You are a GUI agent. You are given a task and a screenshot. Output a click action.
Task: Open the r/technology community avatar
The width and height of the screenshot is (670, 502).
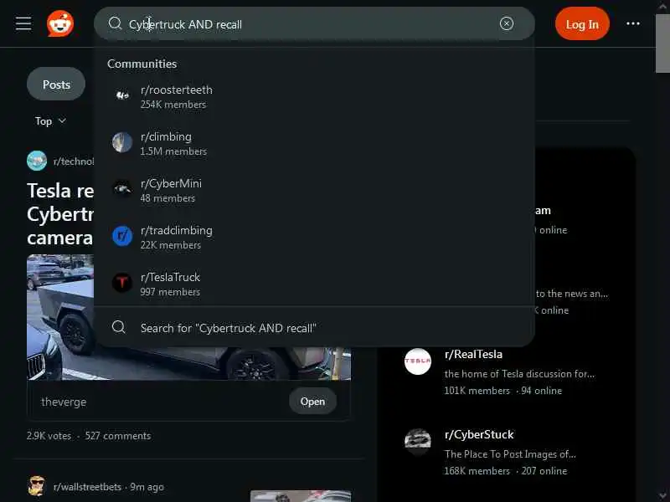[37, 161]
